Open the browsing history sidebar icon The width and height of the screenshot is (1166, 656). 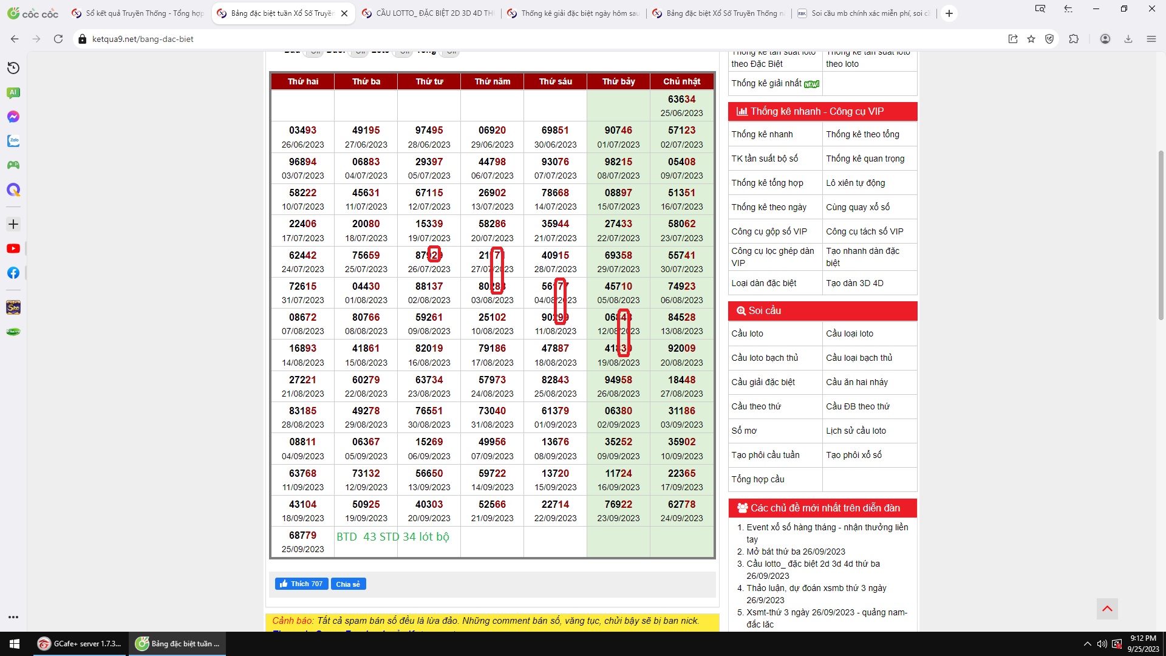coord(13,68)
